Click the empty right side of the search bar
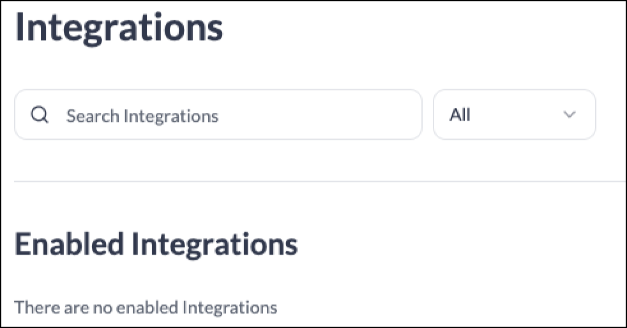The width and height of the screenshot is (627, 328). point(320,115)
